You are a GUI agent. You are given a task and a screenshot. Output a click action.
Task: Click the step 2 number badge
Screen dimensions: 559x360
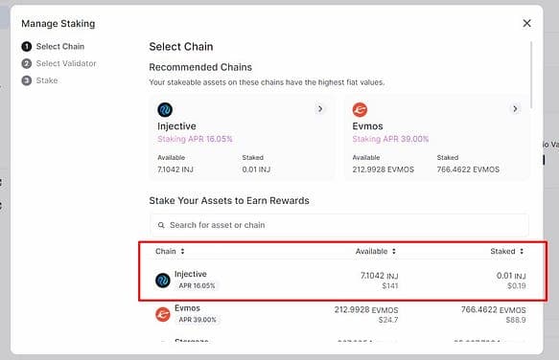27,63
